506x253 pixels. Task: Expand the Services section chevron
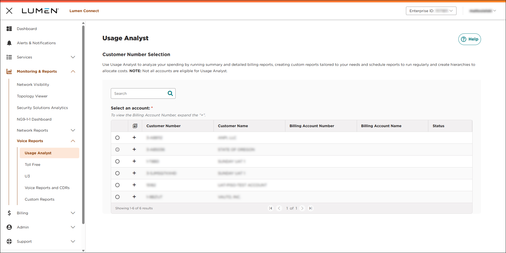(x=73, y=57)
